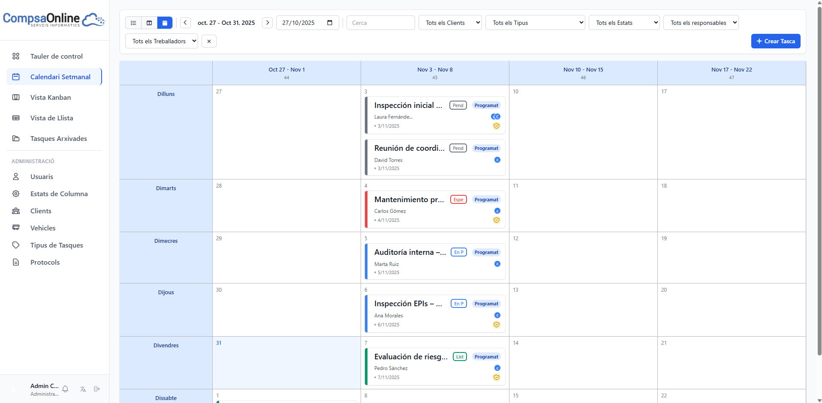Click the Nov 17 - Nov 22 week header
The width and height of the screenshot is (822, 403).
pos(732,73)
